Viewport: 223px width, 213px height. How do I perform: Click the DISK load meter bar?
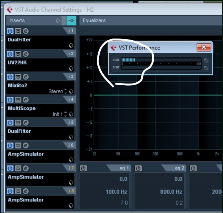(x=161, y=67)
